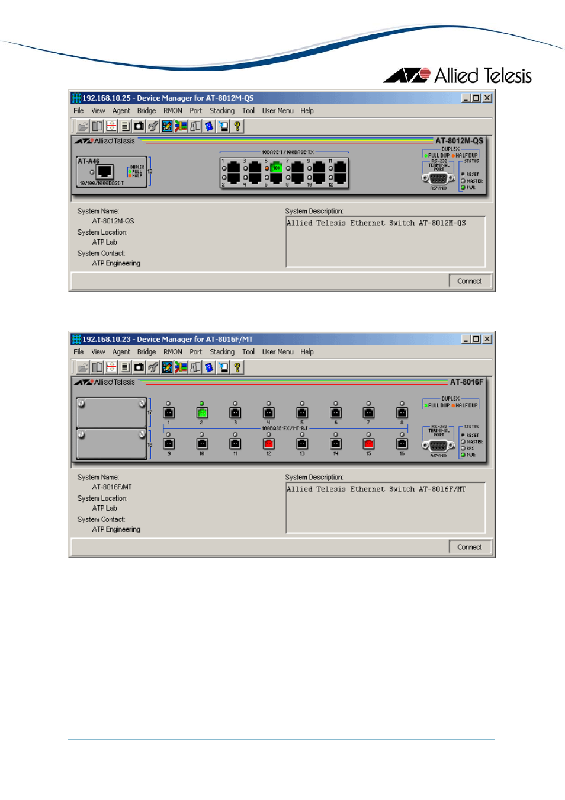Image resolution: width=565 pixels, height=800 pixels.
Task: Click the book icon in AT-8016F/MT toolbar
Action: (97, 367)
